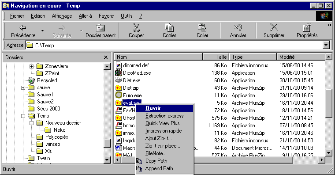335x175 pixels.
Task: Click the eval.zip archive icon
Action: click(x=119, y=103)
